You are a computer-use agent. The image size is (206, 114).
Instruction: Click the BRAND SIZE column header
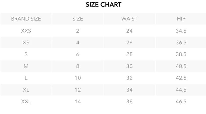click(x=26, y=19)
